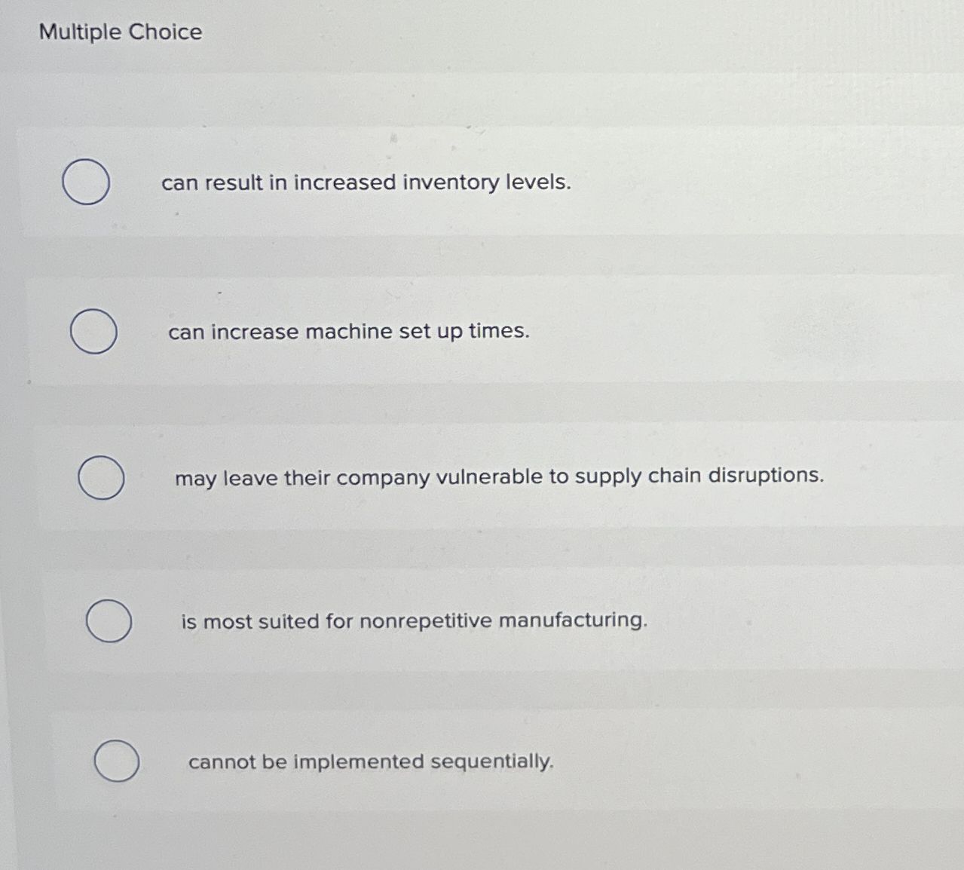Click the Multiple Choice heading label
The height and width of the screenshot is (870, 964).
[121, 32]
